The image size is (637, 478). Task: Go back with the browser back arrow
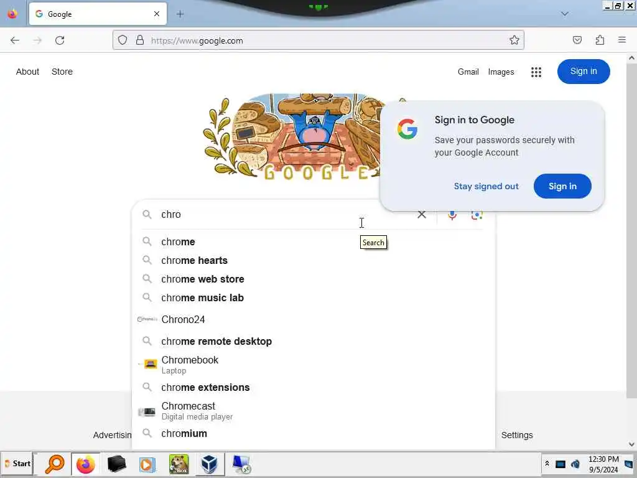coord(15,40)
